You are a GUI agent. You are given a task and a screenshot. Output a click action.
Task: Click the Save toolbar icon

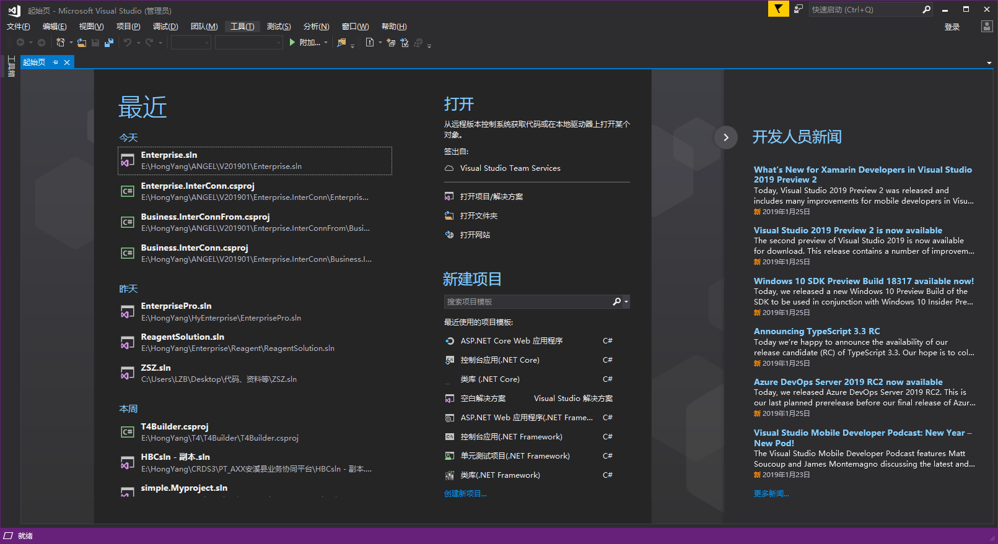click(x=95, y=42)
